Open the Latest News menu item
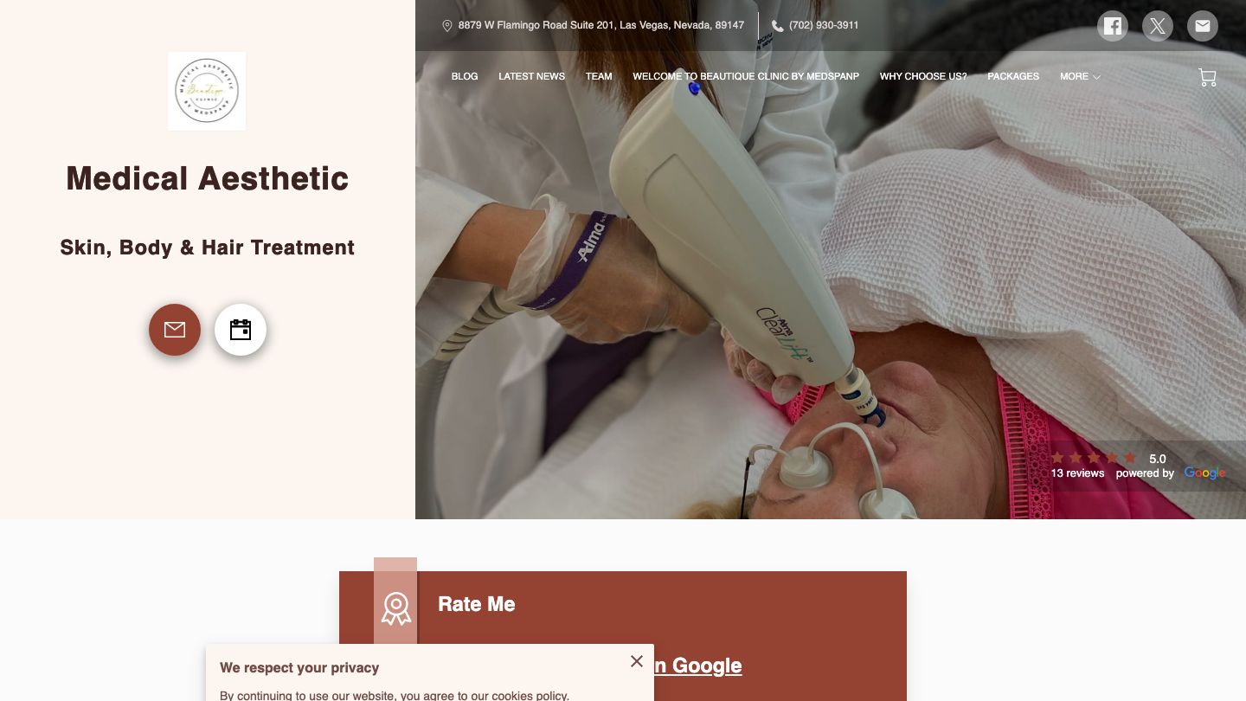 (x=531, y=76)
